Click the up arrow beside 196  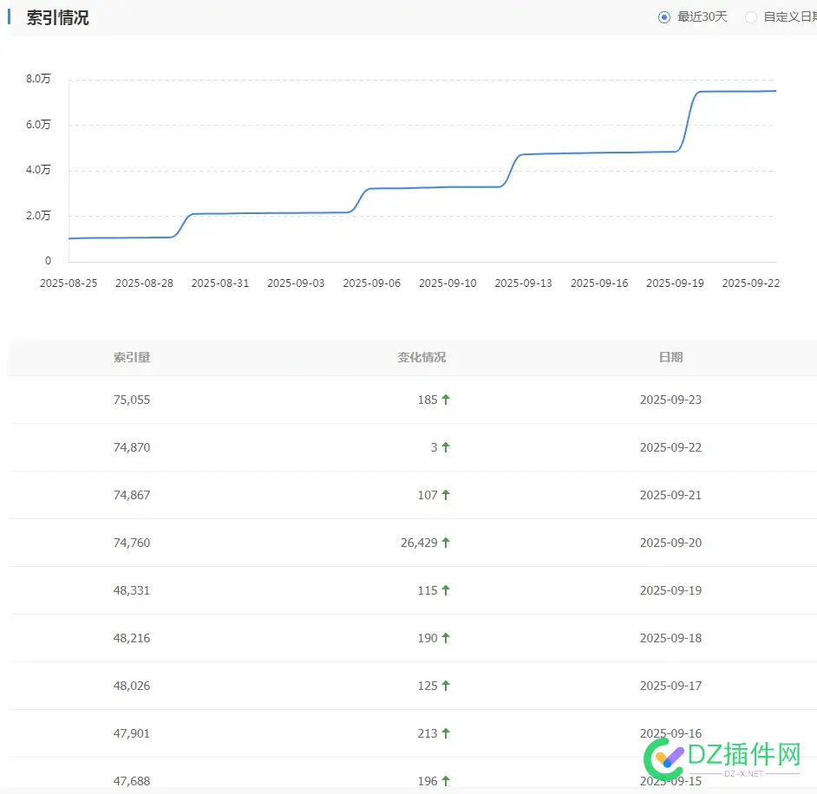point(446,781)
